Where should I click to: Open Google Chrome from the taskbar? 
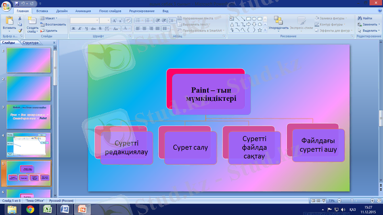pos(30,209)
